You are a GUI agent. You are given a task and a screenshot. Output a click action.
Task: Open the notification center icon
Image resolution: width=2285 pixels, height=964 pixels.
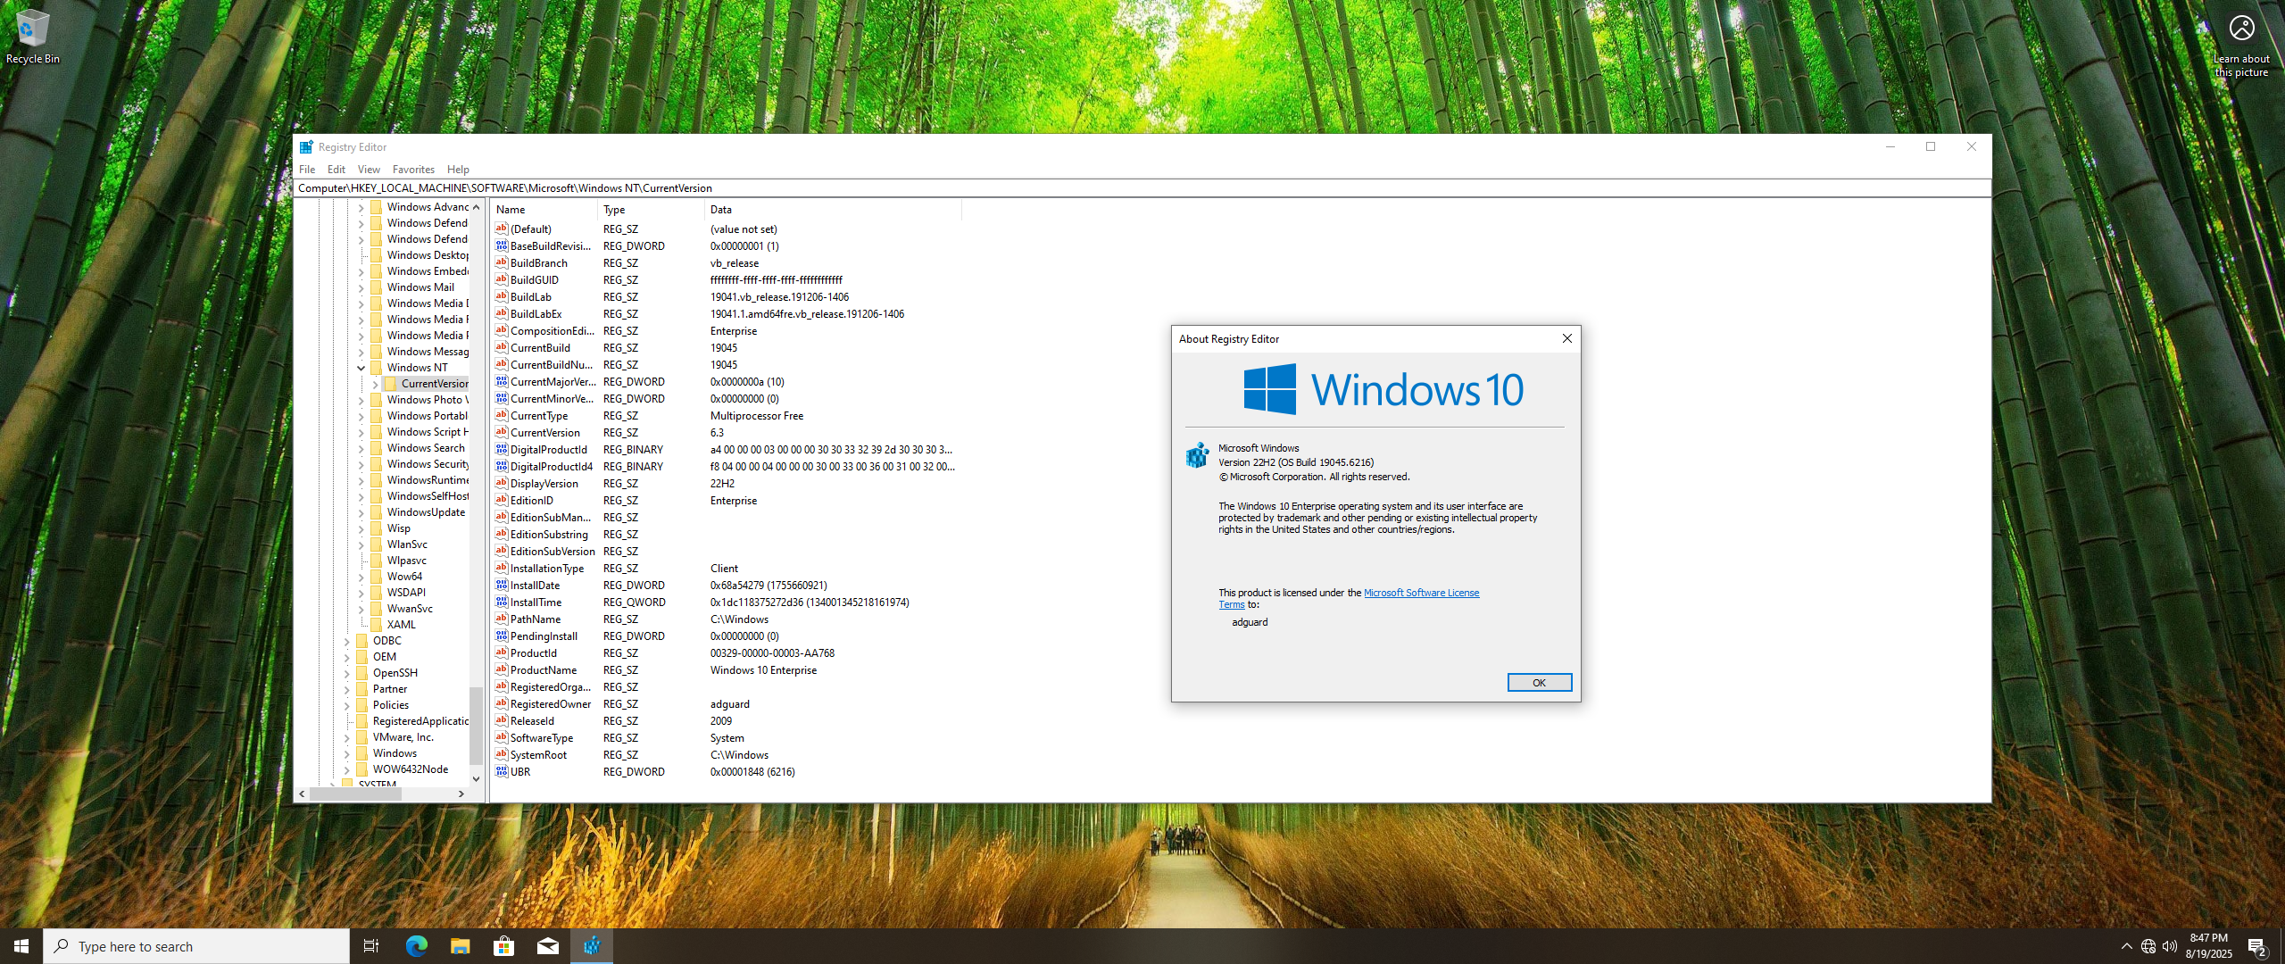pos(2257,946)
